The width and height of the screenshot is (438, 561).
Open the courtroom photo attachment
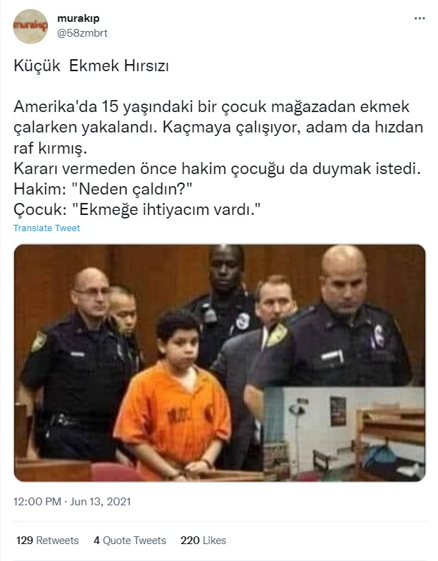(x=219, y=363)
